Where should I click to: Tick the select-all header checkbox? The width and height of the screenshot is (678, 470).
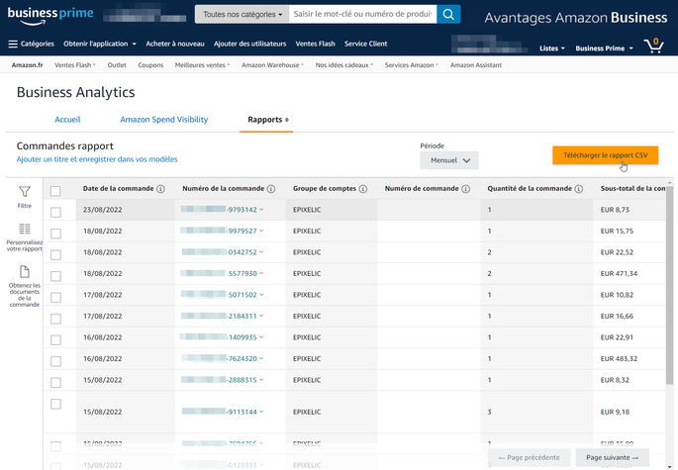55,191
